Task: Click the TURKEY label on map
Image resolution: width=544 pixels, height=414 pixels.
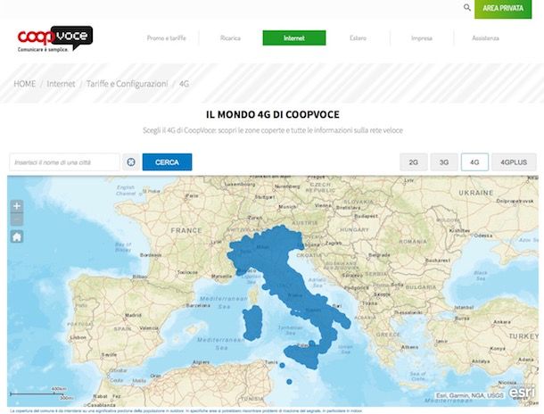Action: (523, 336)
